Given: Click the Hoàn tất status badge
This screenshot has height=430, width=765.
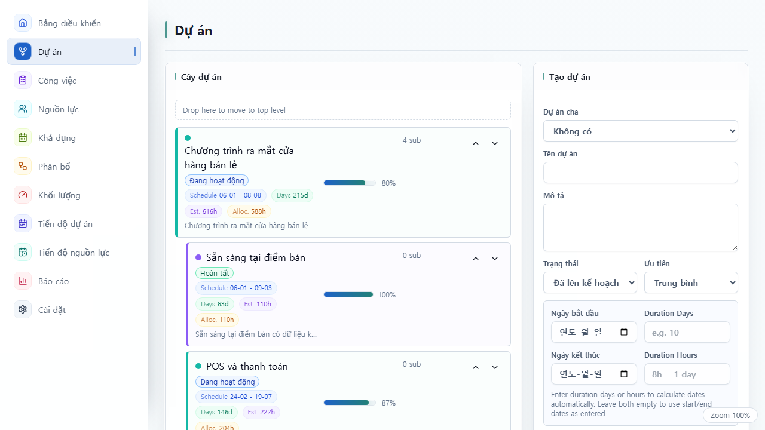Looking at the screenshot, I should pyautogui.click(x=215, y=273).
